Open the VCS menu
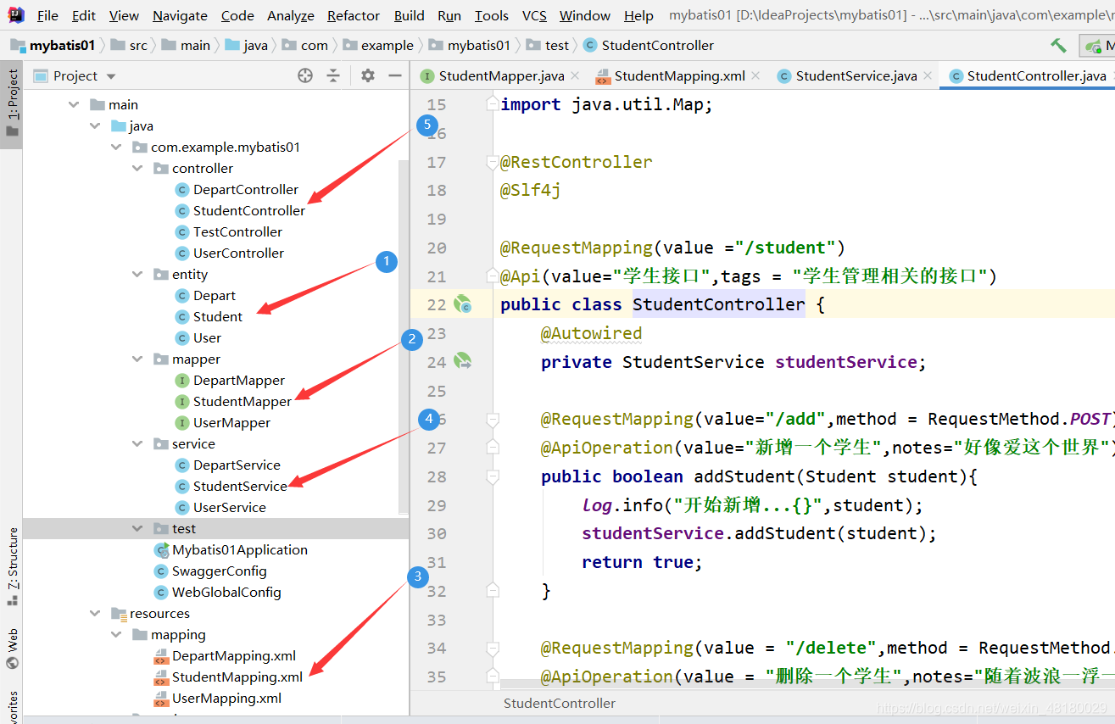Image resolution: width=1115 pixels, height=724 pixels. click(x=534, y=15)
